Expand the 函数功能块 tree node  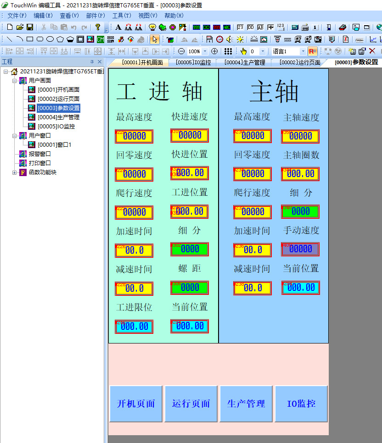(x=14, y=172)
